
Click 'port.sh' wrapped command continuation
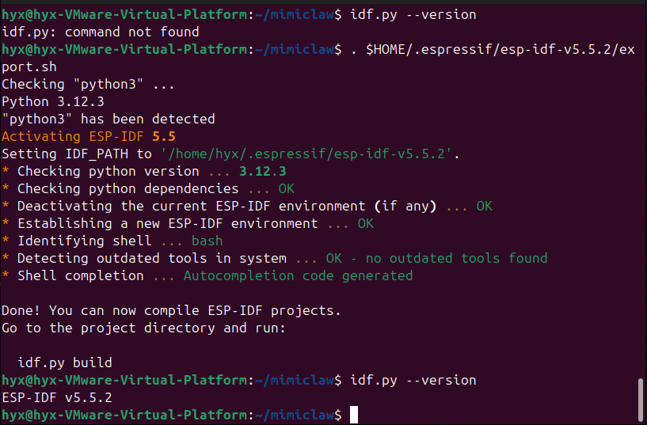(x=29, y=66)
